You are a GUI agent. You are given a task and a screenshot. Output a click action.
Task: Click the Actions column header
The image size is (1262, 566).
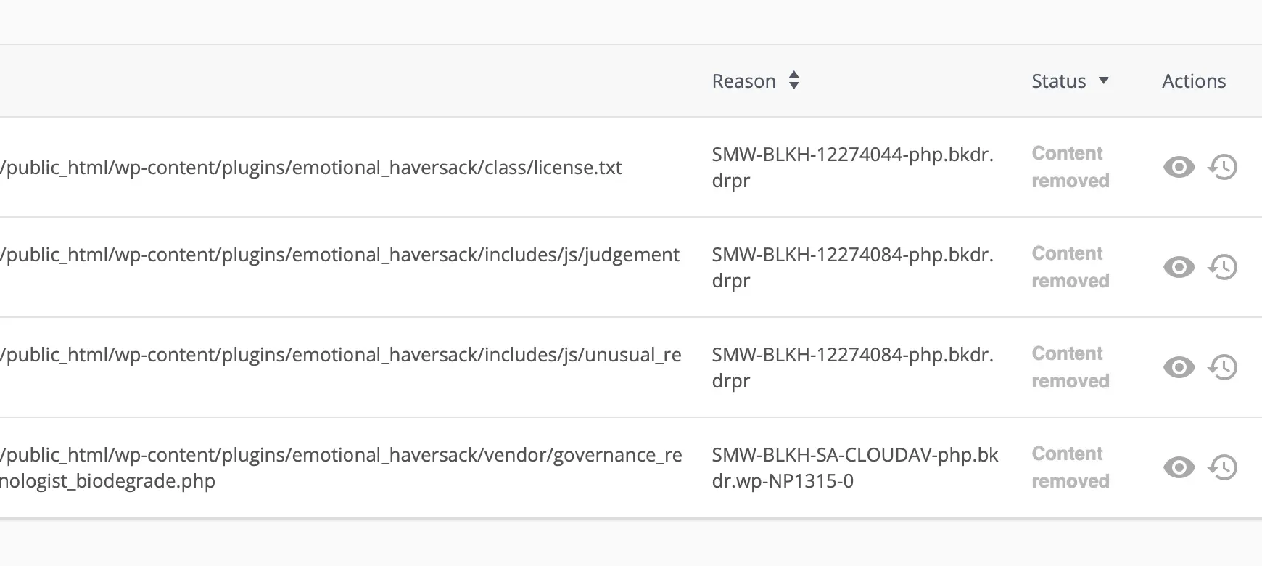(x=1194, y=81)
